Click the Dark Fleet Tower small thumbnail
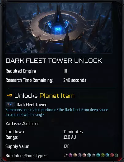This screenshot has width=124, height=162. point(10,104)
